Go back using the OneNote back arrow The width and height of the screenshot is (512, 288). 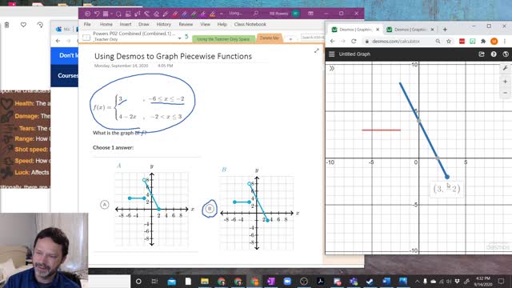pos(87,14)
